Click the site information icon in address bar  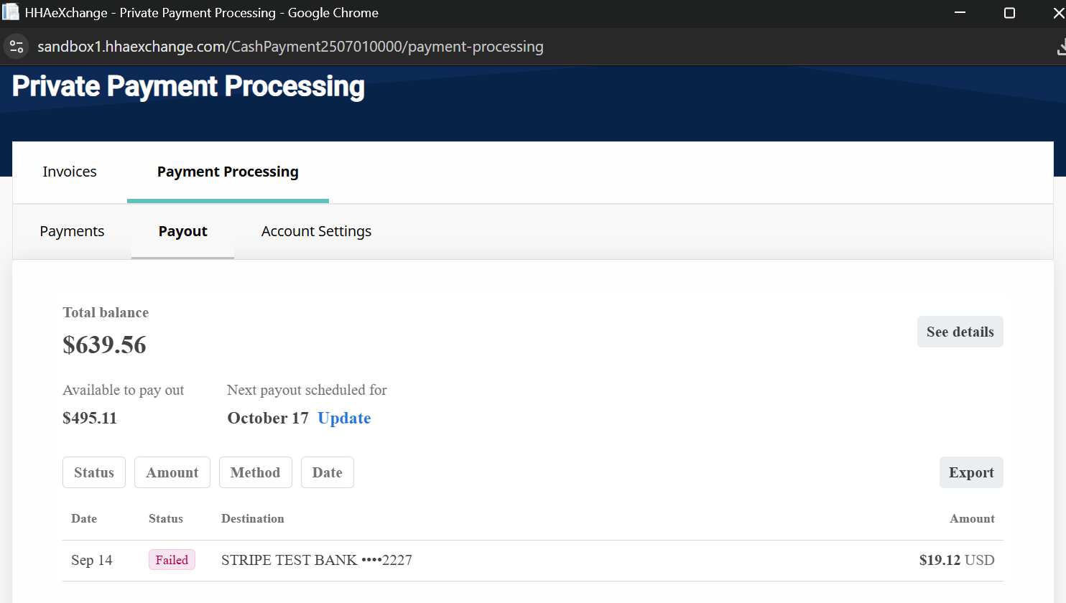click(x=17, y=47)
